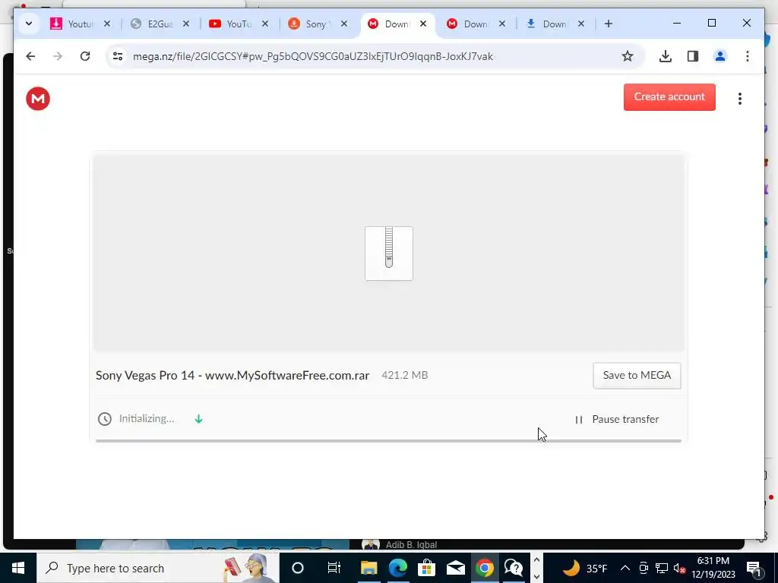View site information icon in address bar
This screenshot has height=583, width=778.
click(118, 56)
